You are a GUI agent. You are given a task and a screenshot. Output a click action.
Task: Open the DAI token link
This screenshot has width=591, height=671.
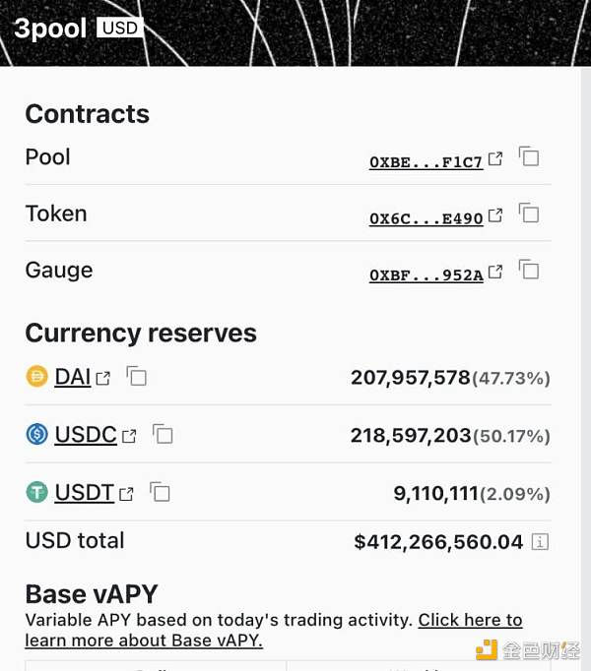pos(73,377)
